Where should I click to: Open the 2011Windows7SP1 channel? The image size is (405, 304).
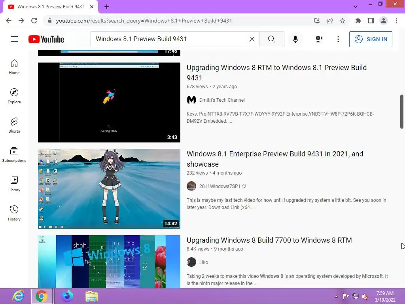point(223,186)
